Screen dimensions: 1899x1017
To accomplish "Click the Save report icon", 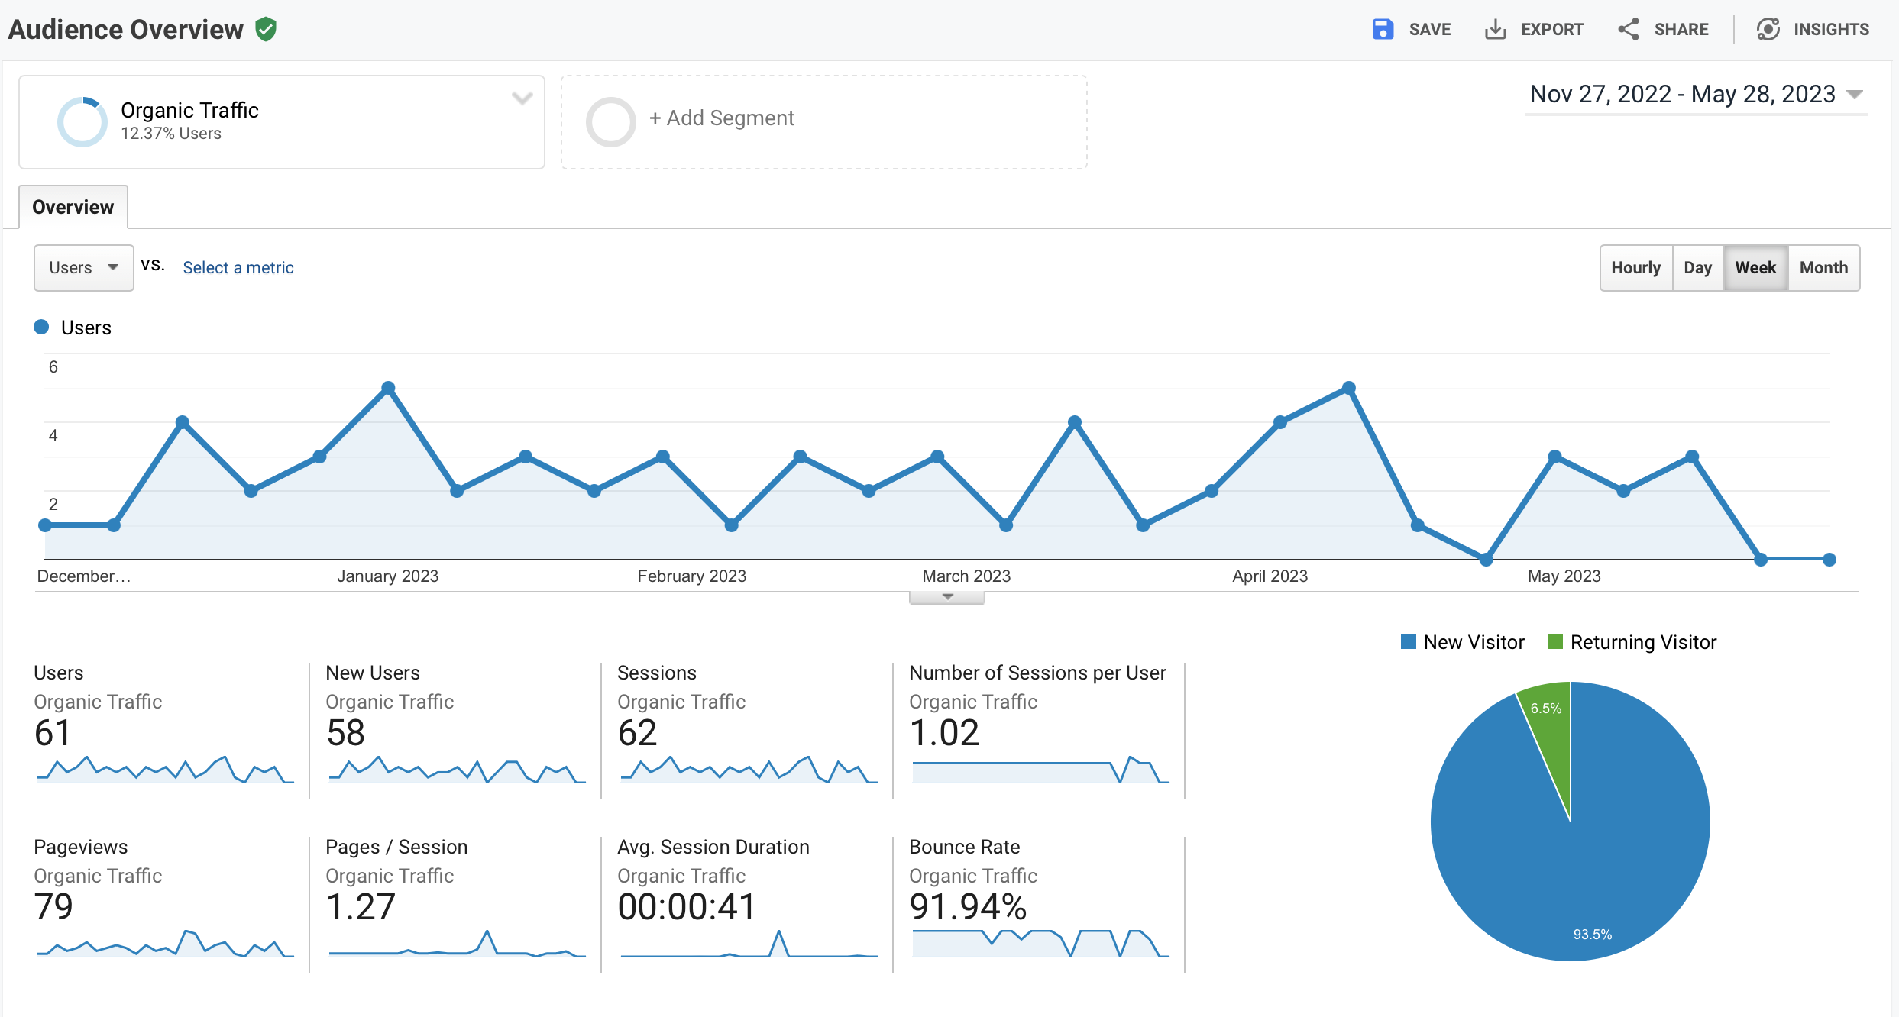I will [x=1384, y=29].
